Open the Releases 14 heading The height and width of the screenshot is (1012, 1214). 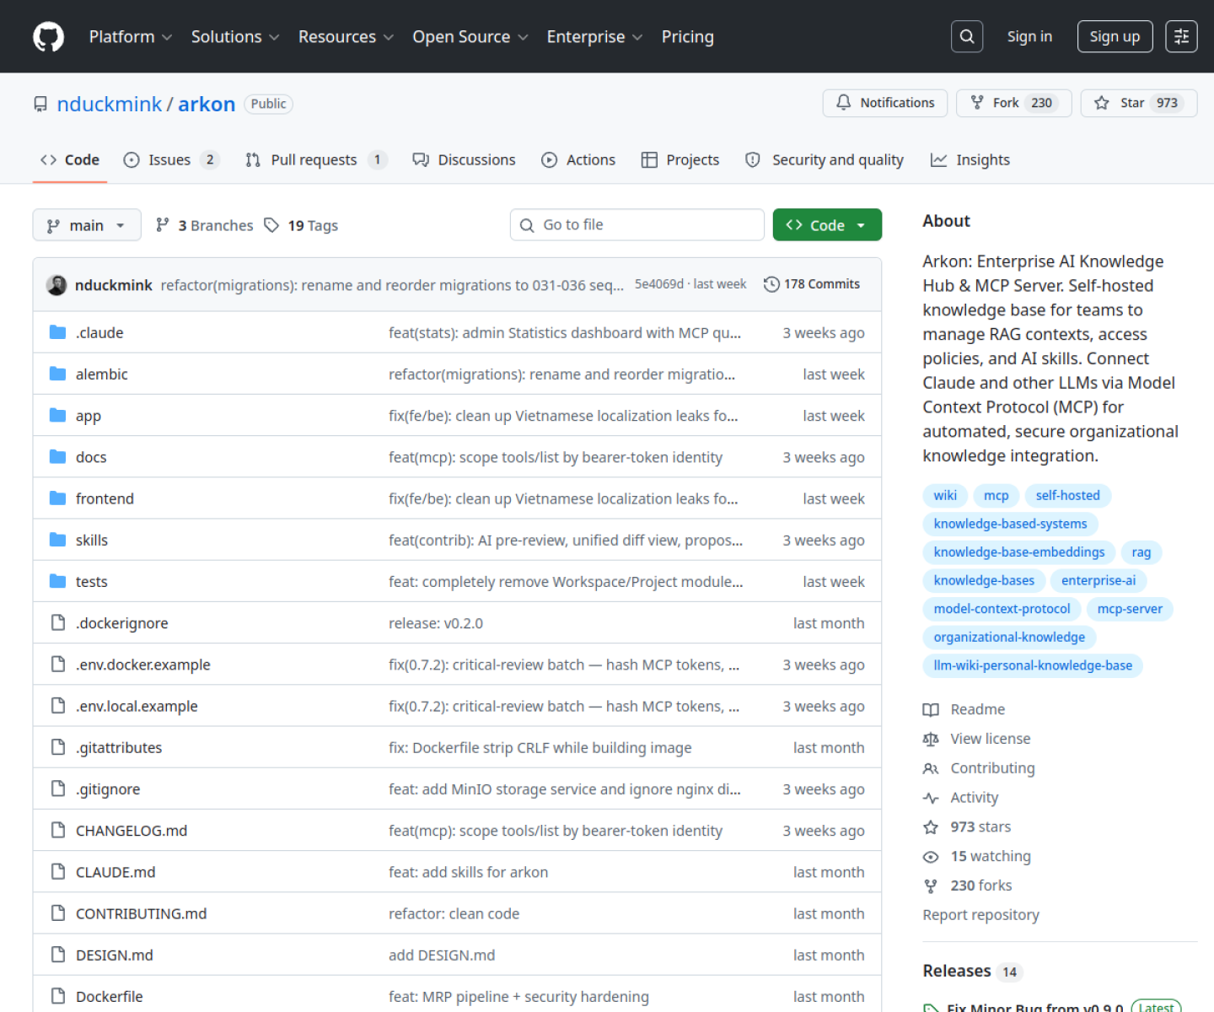[x=973, y=972]
